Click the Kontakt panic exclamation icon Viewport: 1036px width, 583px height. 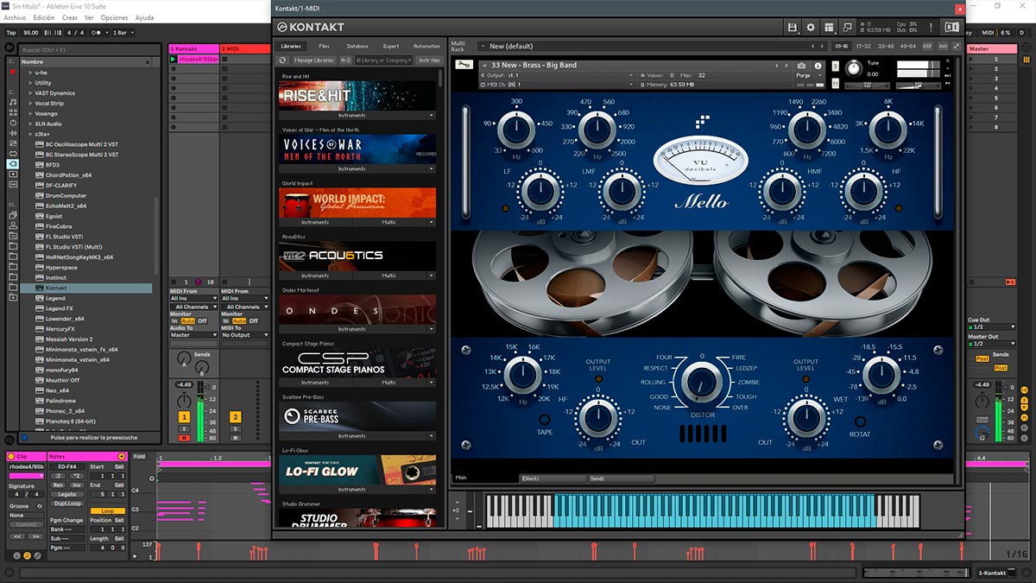point(929,28)
